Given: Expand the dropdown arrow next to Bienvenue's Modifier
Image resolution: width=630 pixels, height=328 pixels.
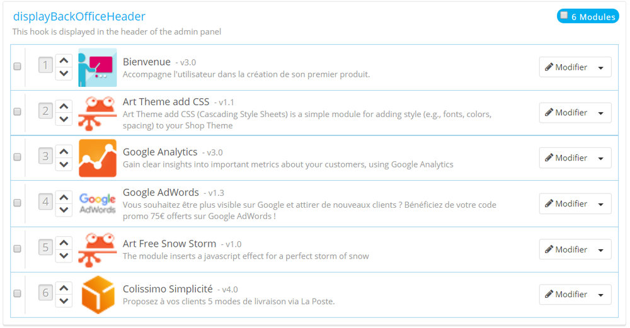Looking at the screenshot, I should coord(600,67).
